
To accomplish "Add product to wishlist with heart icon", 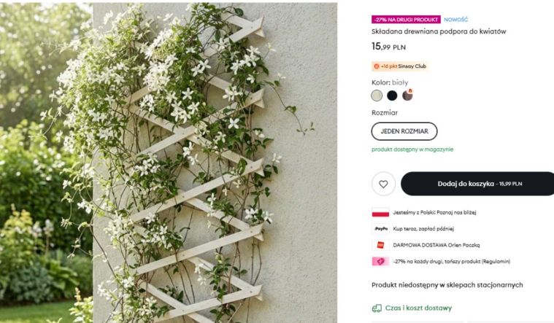I will point(383,184).
